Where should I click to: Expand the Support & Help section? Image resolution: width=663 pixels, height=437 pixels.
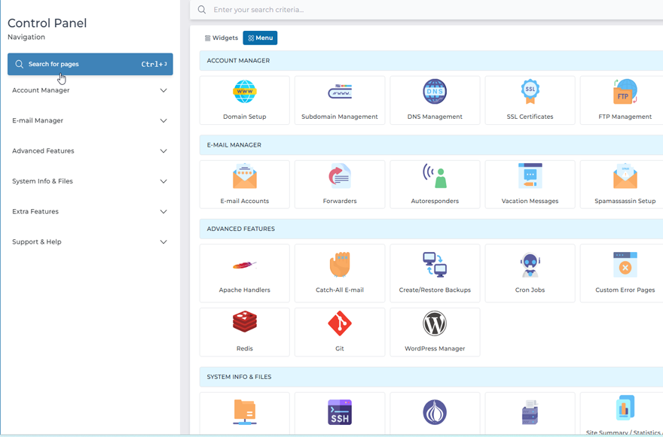(90, 241)
